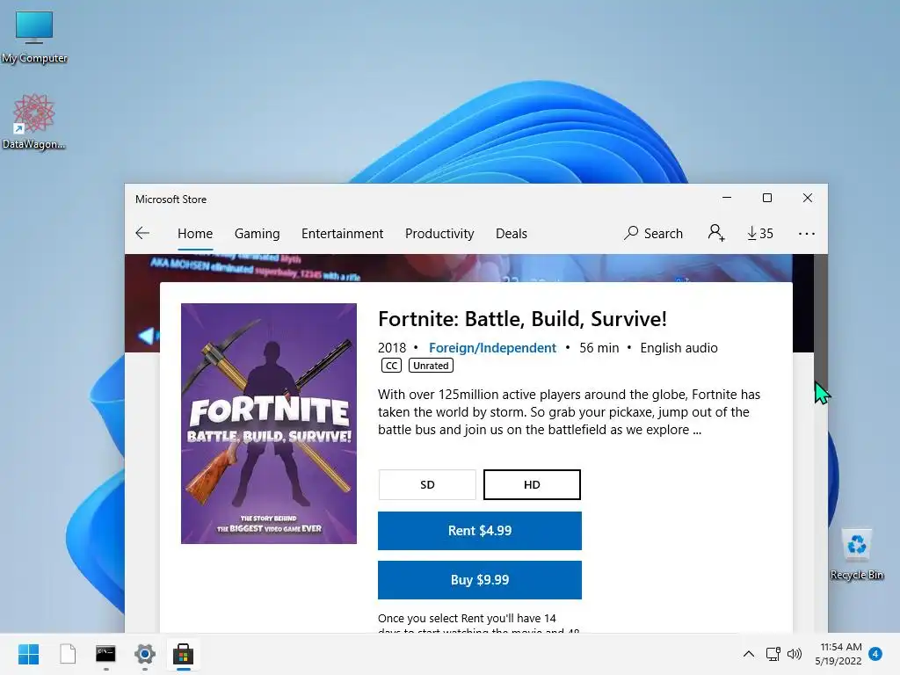The height and width of the screenshot is (675, 900).
Task: Click the CC closed captions badge
Action: [x=391, y=366]
